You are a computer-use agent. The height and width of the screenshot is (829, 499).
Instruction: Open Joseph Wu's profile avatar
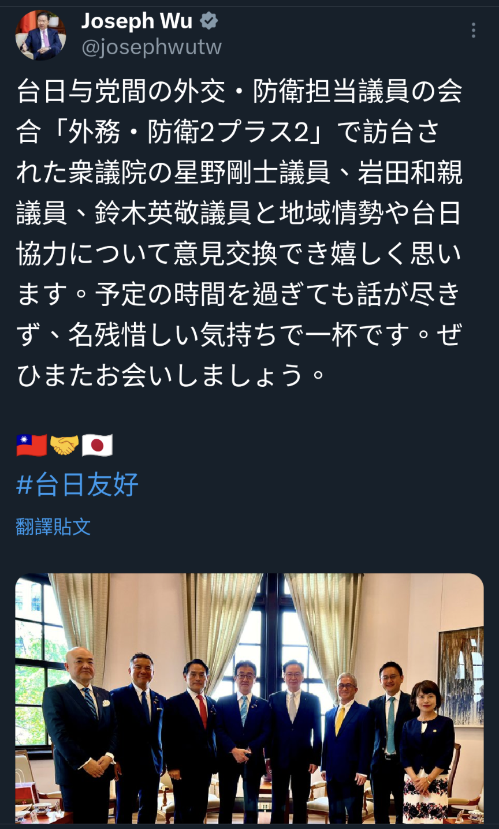click(40, 35)
